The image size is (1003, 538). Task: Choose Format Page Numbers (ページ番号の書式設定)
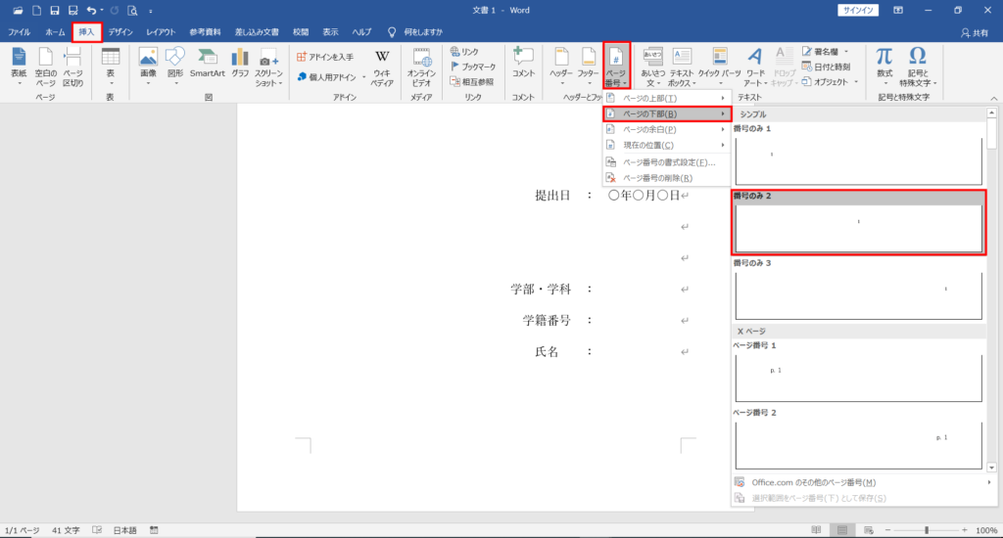click(666, 162)
